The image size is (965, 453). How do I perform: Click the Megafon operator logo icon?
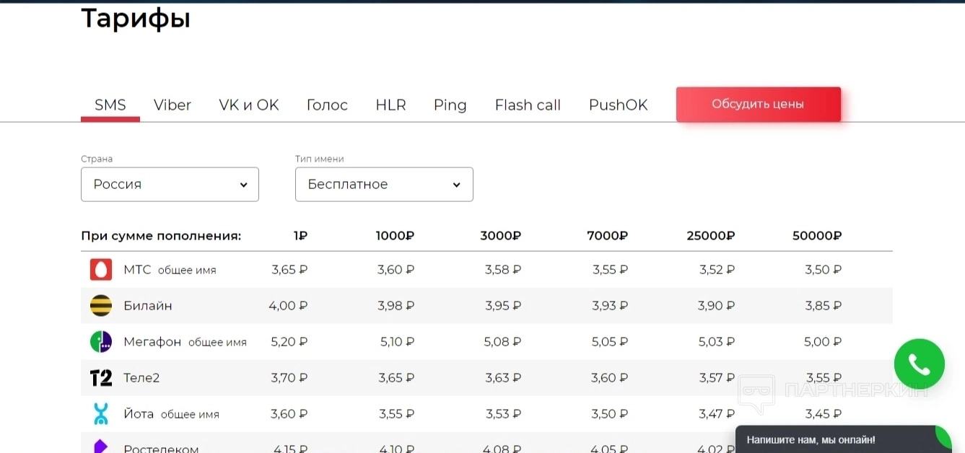tap(101, 342)
